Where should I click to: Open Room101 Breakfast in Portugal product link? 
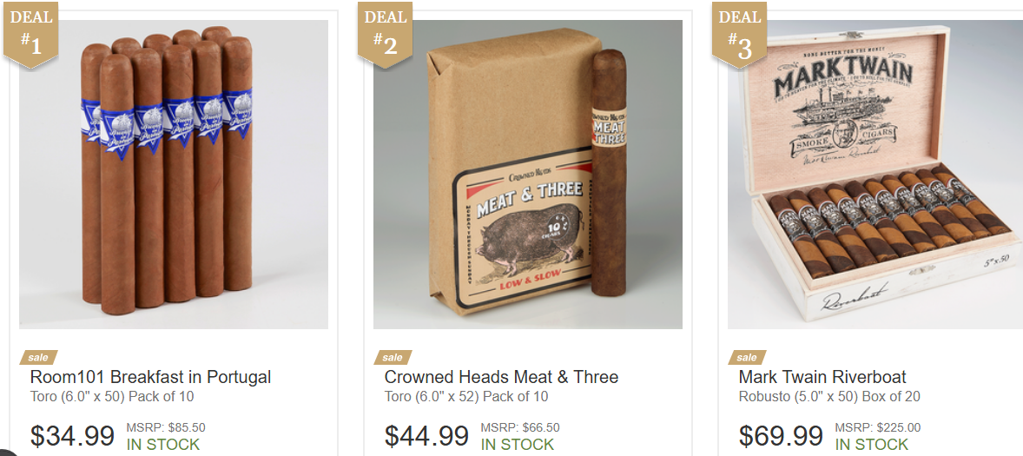coord(150,377)
